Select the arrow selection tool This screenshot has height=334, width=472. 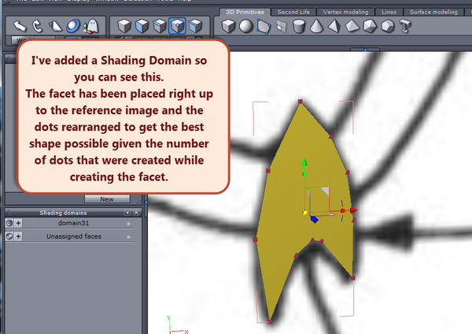tap(20, 26)
